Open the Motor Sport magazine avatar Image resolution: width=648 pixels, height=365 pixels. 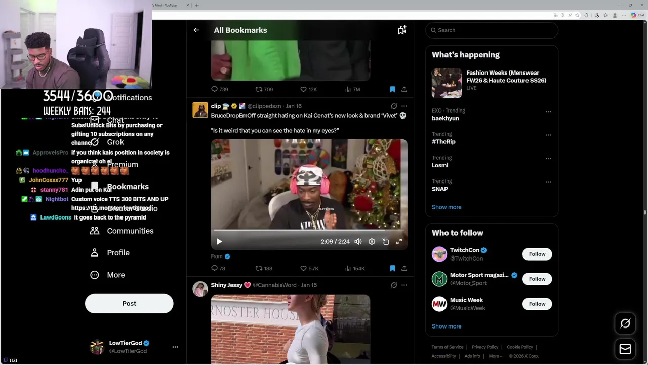pos(439,279)
